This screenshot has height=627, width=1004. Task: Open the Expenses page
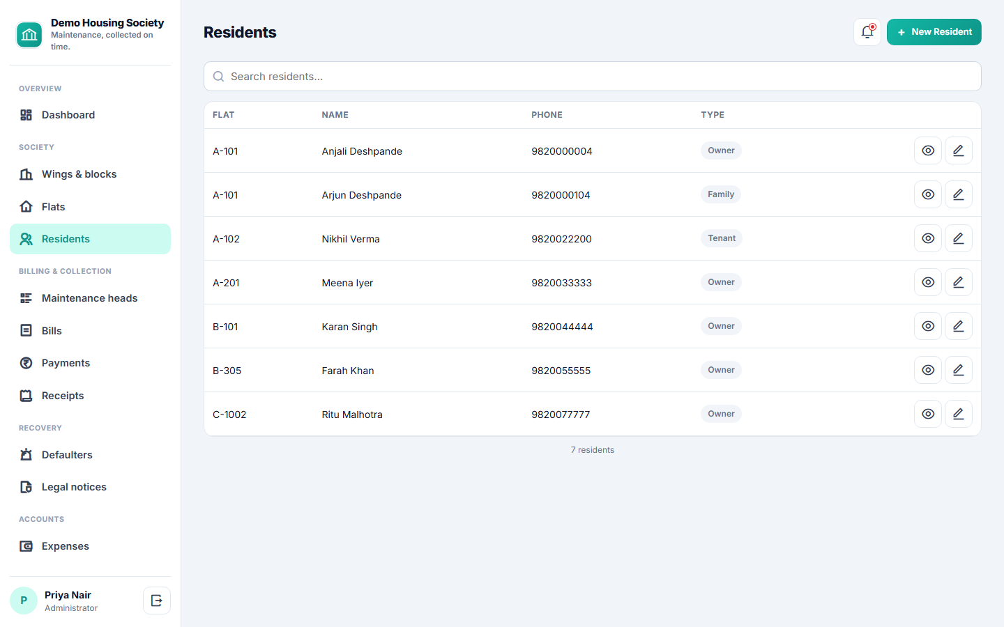point(90,546)
